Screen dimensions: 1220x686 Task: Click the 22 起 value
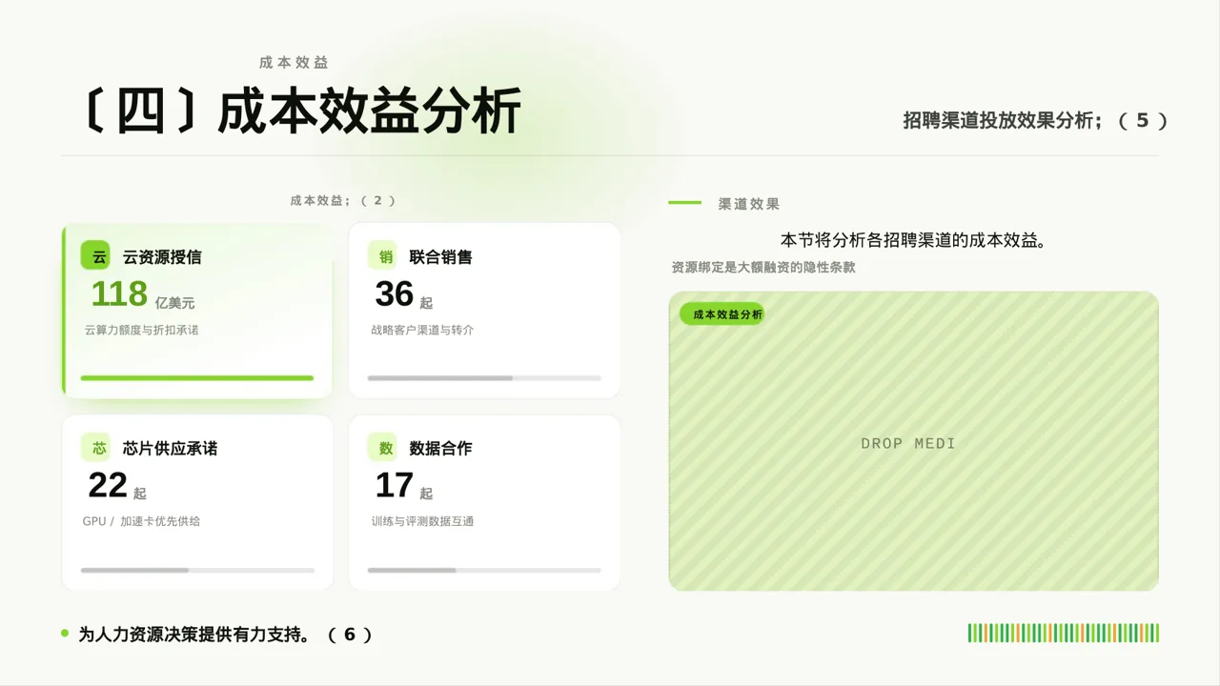(116, 486)
